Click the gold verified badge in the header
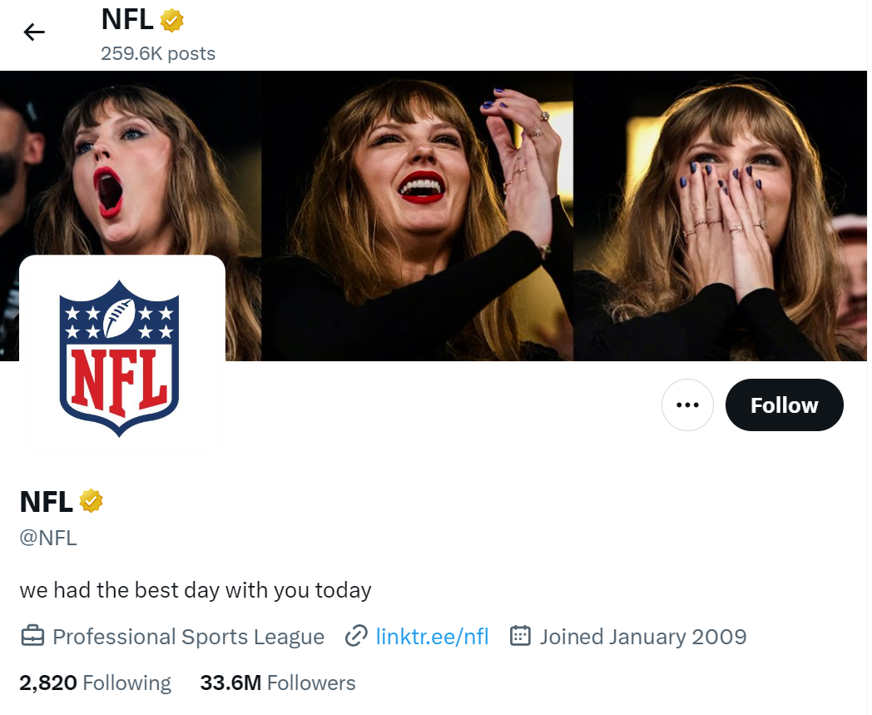 pyautogui.click(x=171, y=20)
